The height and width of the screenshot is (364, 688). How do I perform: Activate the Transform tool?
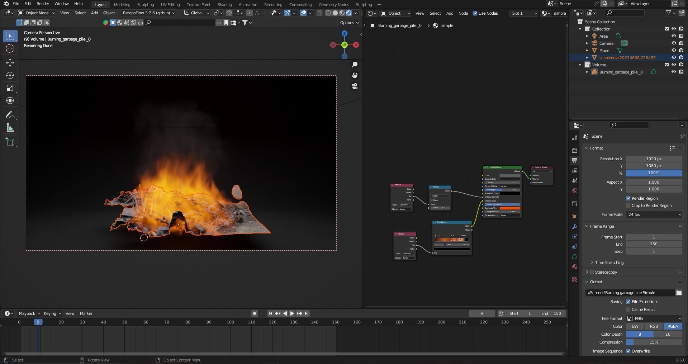pos(10,101)
